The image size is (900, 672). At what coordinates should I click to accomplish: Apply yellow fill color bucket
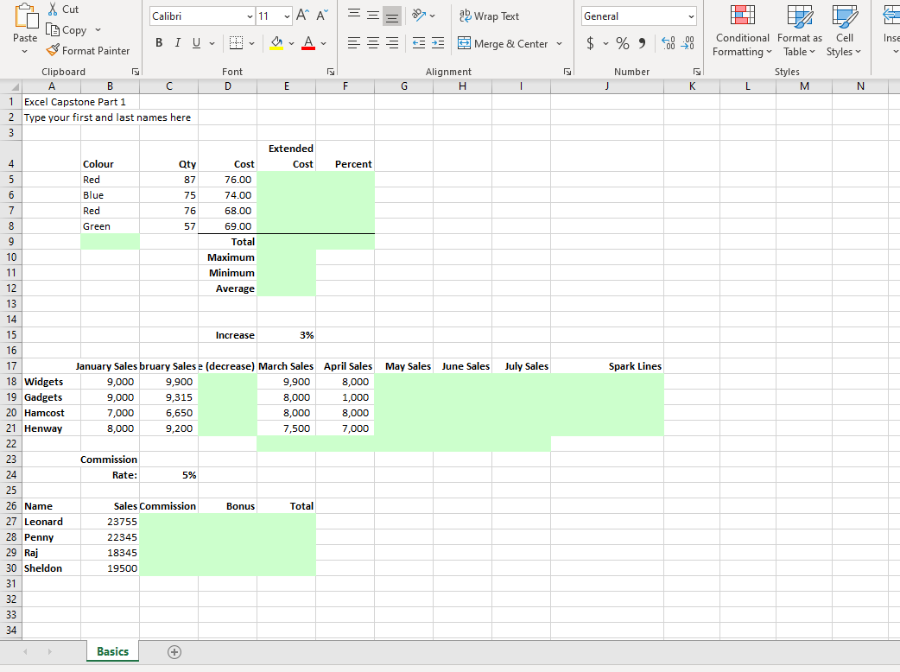[276, 43]
